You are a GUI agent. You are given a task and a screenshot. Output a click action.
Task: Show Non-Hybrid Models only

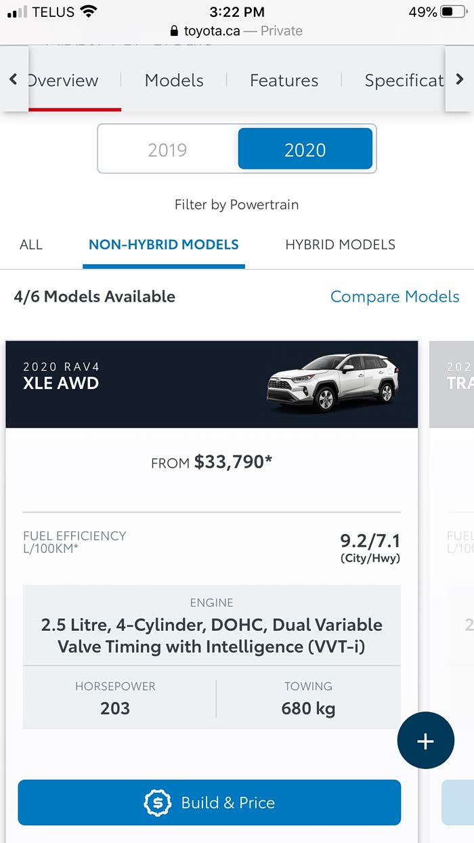point(164,245)
